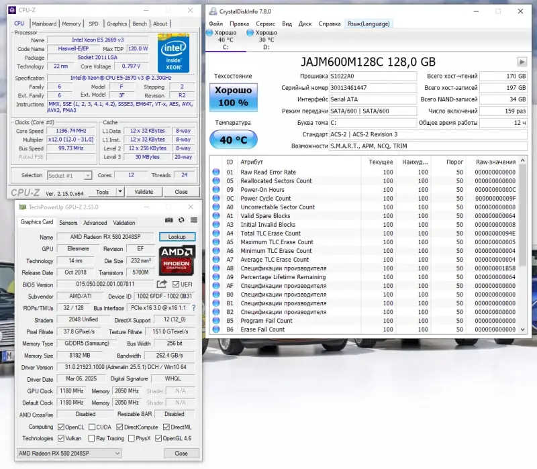Click the next disk arrow button in CrystalDiskInfo

tap(522, 62)
